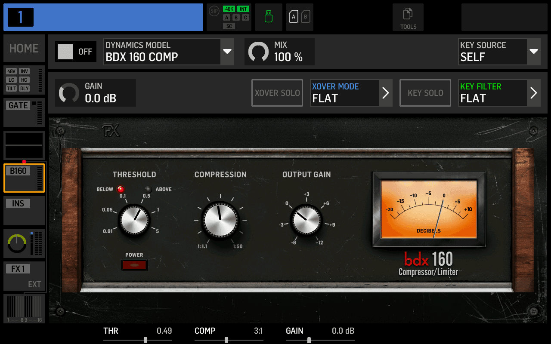Click the KEY FILTER FLAT field
551x344 pixels.
(x=492, y=93)
